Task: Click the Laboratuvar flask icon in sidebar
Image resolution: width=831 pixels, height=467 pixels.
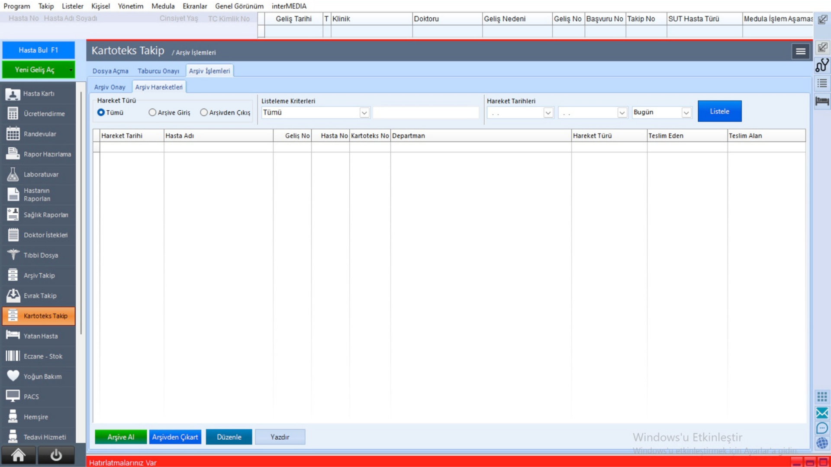Action: (13, 174)
